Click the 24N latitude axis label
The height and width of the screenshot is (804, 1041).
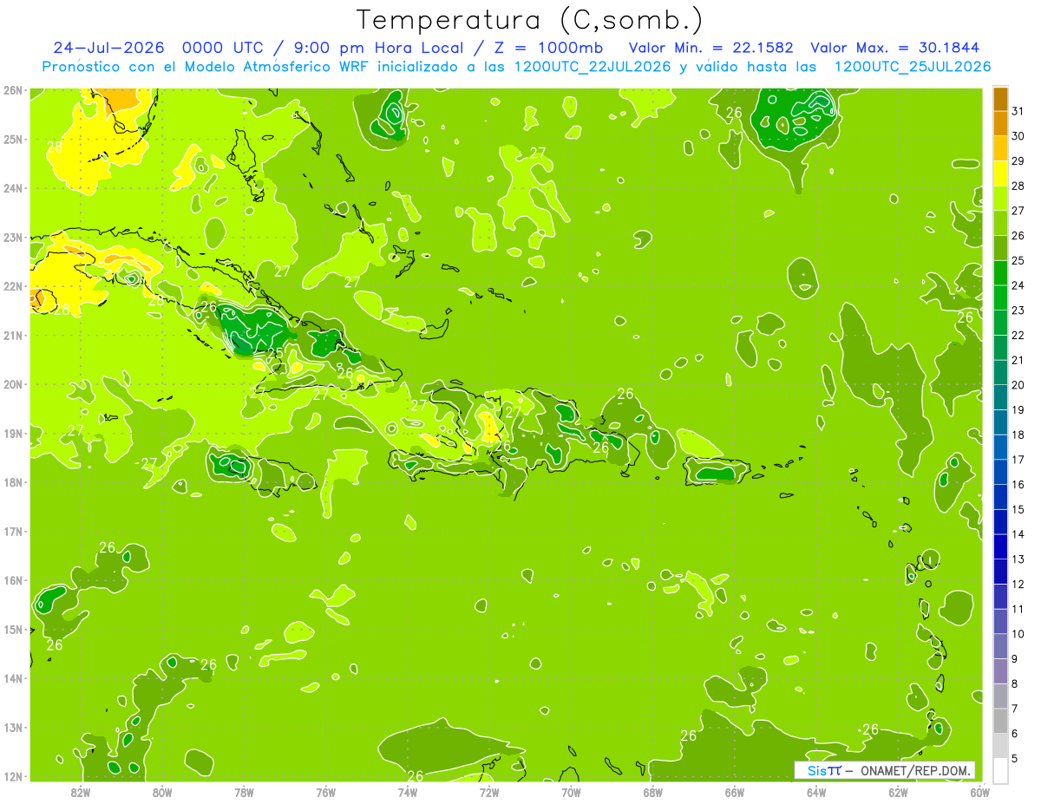point(12,188)
